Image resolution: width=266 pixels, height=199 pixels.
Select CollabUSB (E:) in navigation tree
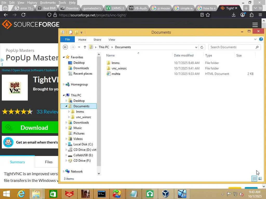(83, 155)
